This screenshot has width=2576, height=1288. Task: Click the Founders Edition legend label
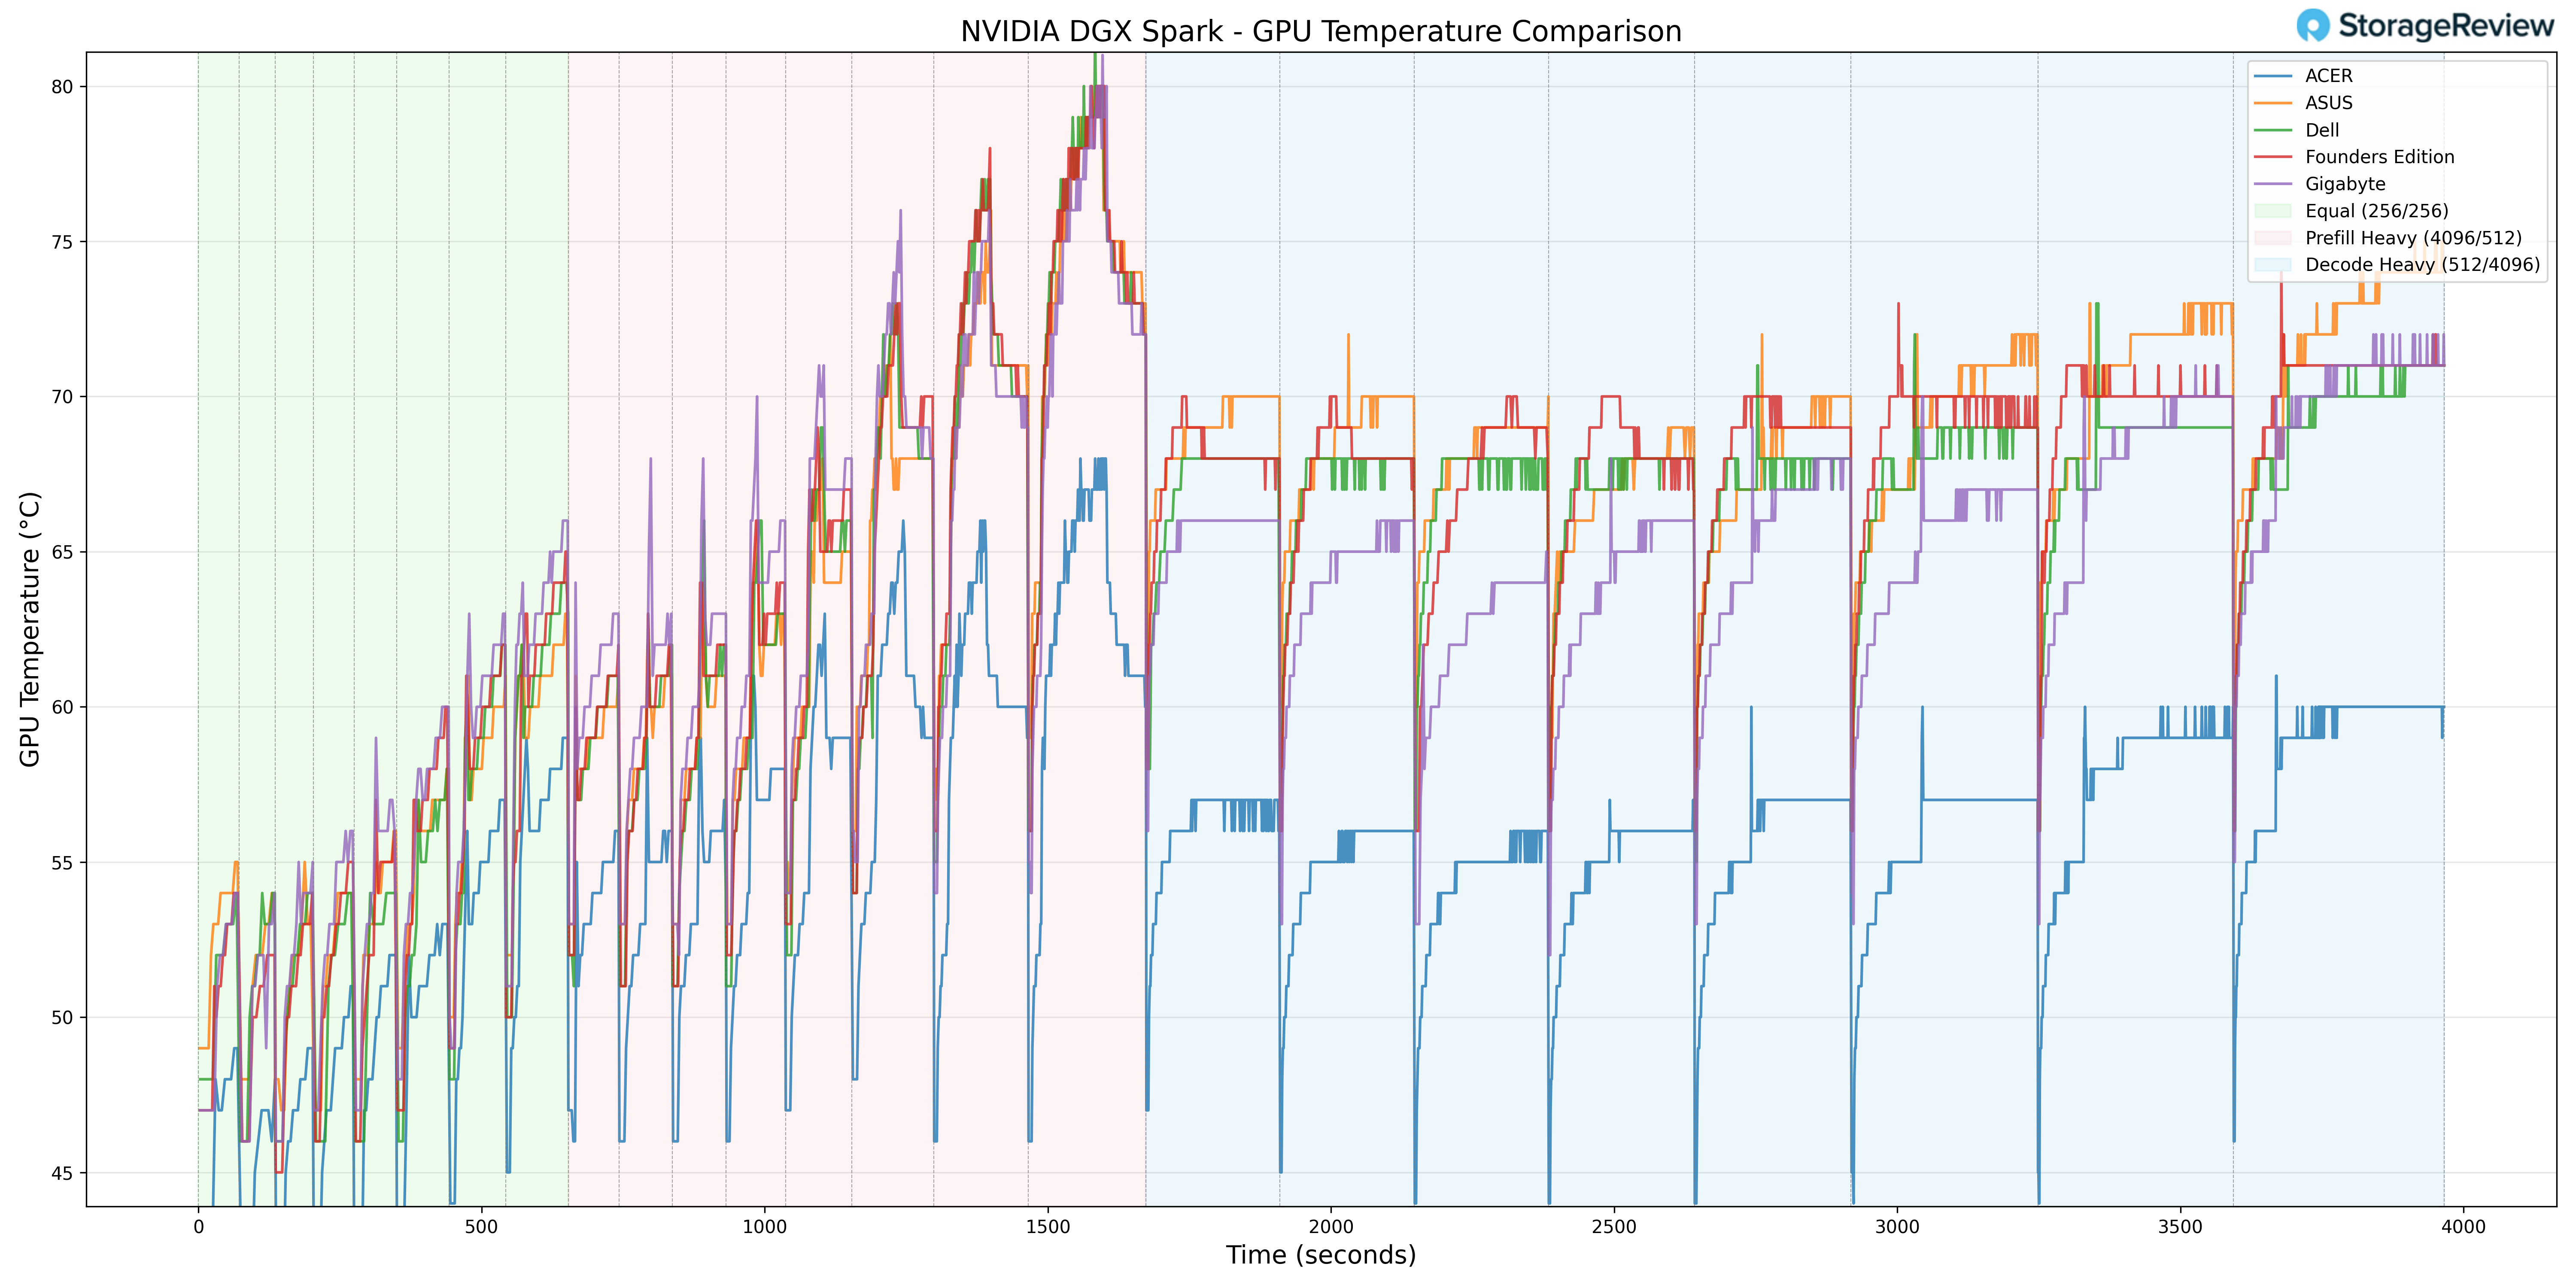(2379, 157)
